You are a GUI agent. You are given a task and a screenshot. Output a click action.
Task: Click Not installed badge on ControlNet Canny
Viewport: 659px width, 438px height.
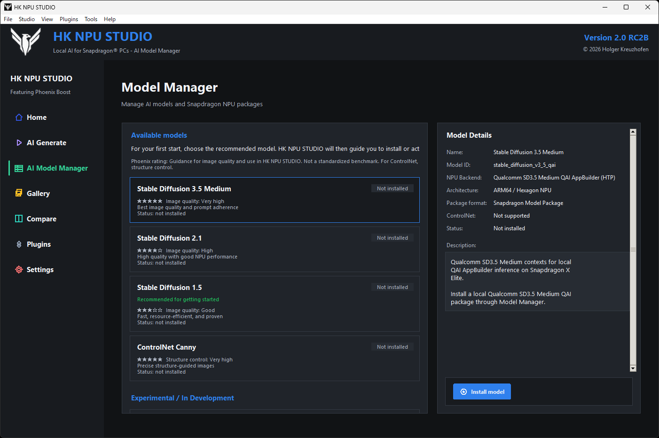(392, 347)
